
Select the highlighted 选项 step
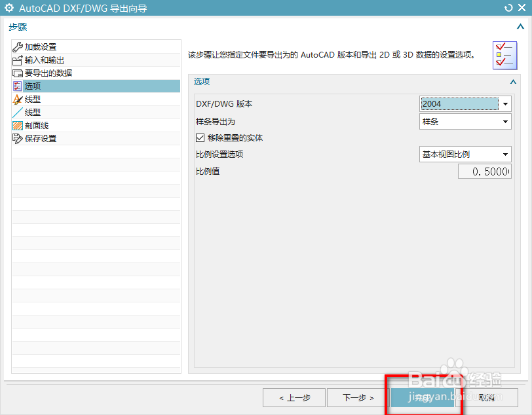click(x=96, y=86)
